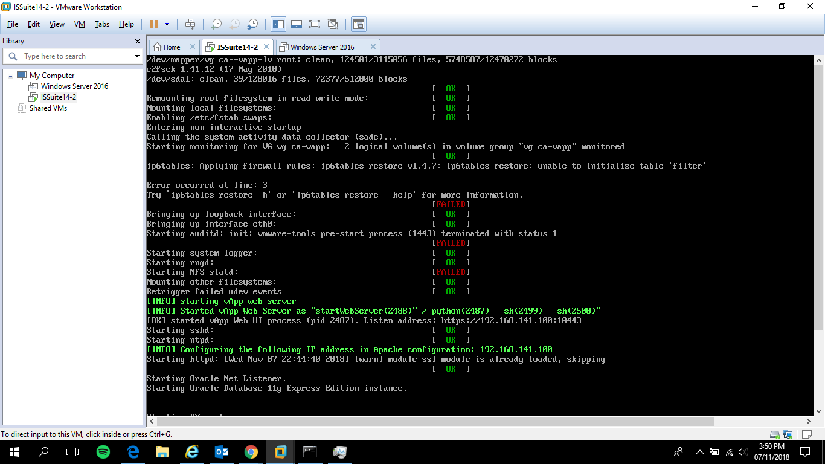Open the snapshot manager icon
The height and width of the screenshot is (464, 825).
(x=253, y=24)
